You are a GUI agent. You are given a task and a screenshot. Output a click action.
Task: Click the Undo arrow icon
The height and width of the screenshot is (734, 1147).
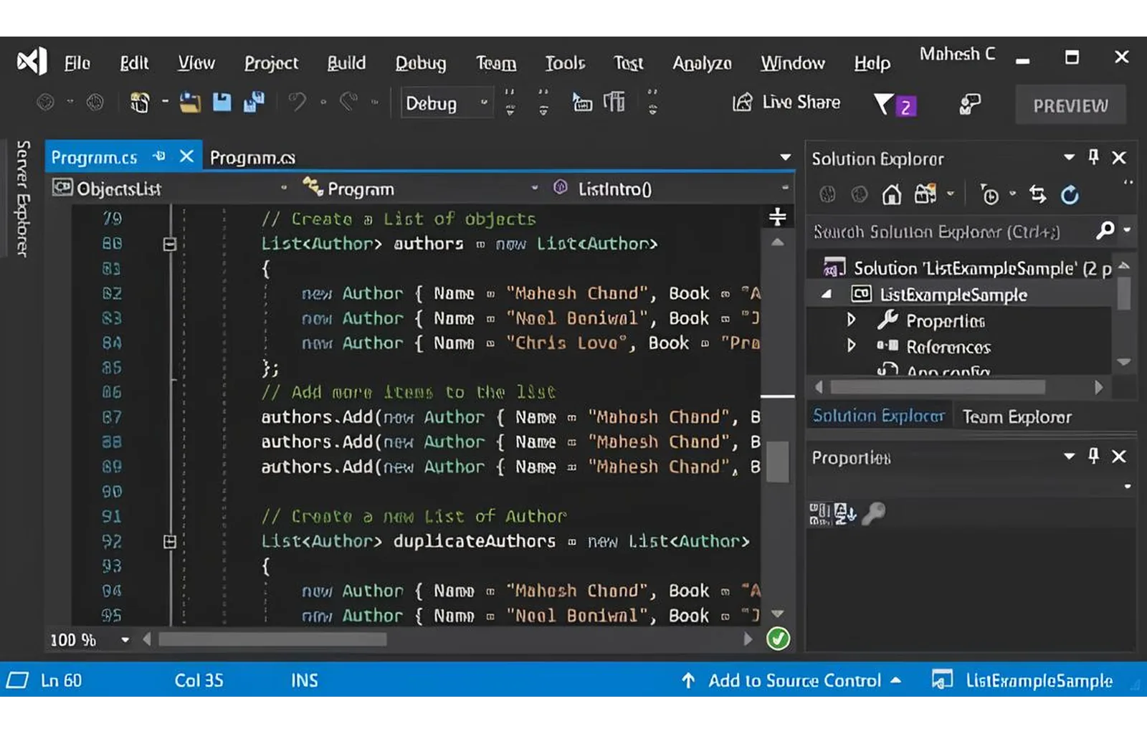[297, 103]
